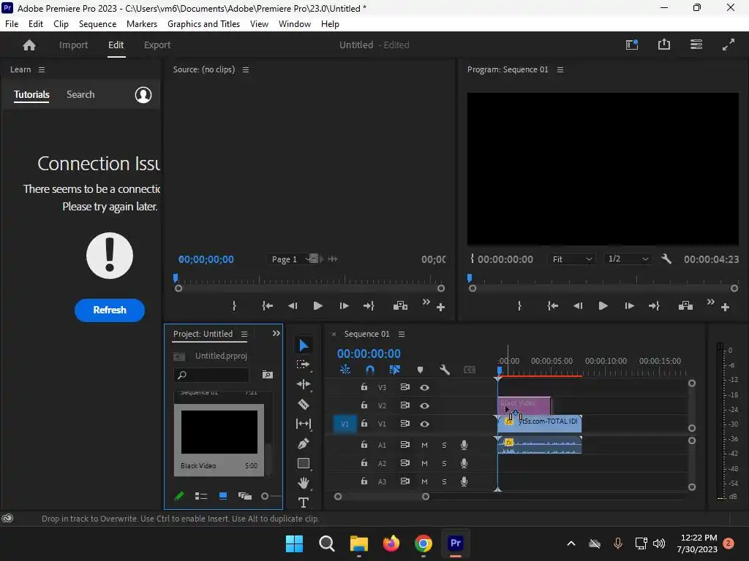Screen dimensions: 749x561
Task: Open Graphics and Titles menu
Action: coord(203,24)
